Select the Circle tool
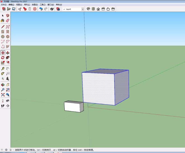185x153 pixels. [3, 36]
